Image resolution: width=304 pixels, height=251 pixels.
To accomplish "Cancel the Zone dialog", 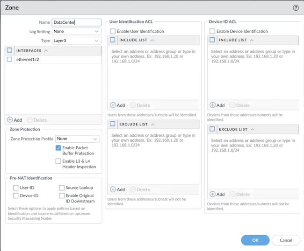I will point(285,240).
